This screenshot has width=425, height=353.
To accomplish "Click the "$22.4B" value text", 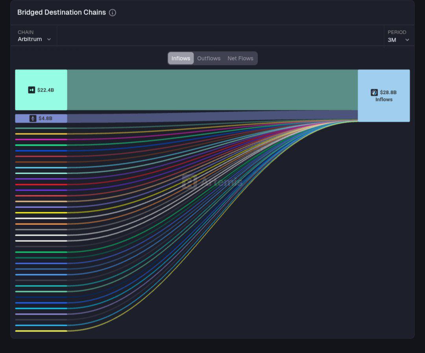I will click(46, 90).
